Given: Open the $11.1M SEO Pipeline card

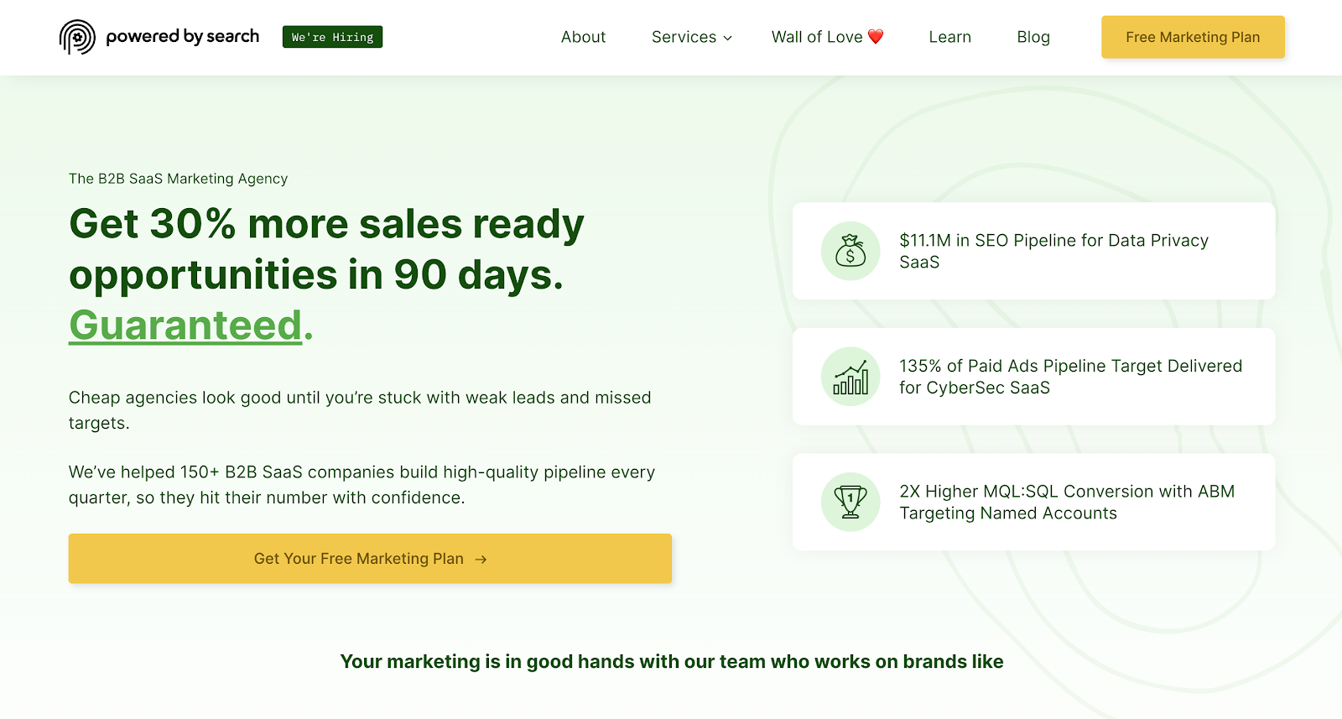Looking at the screenshot, I should pos(1033,251).
